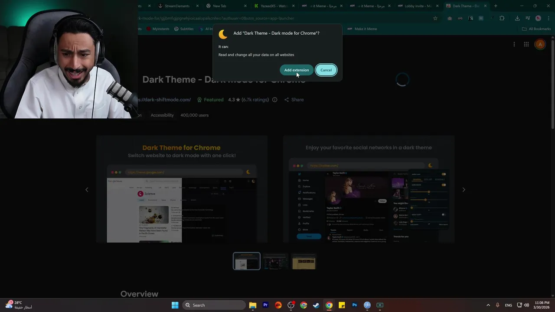Select the second screenshot thumbnail
The height and width of the screenshot is (312, 555).
(x=275, y=261)
